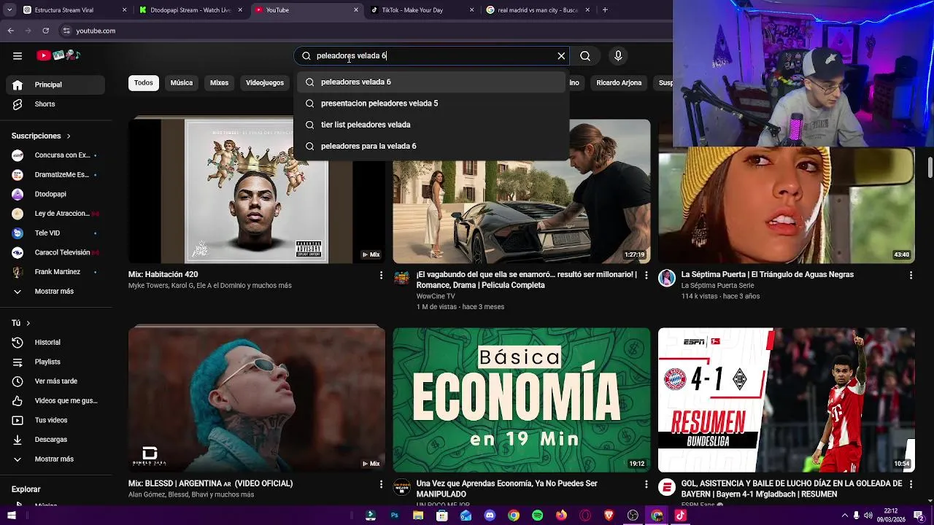Reload the page with refresh button

click(45, 31)
